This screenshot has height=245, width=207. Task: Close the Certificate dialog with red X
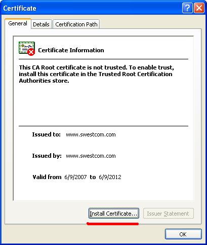[199, 8]
